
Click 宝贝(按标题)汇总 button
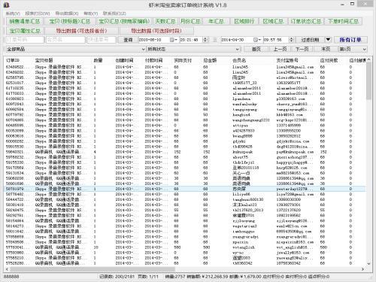pos(70,21)
